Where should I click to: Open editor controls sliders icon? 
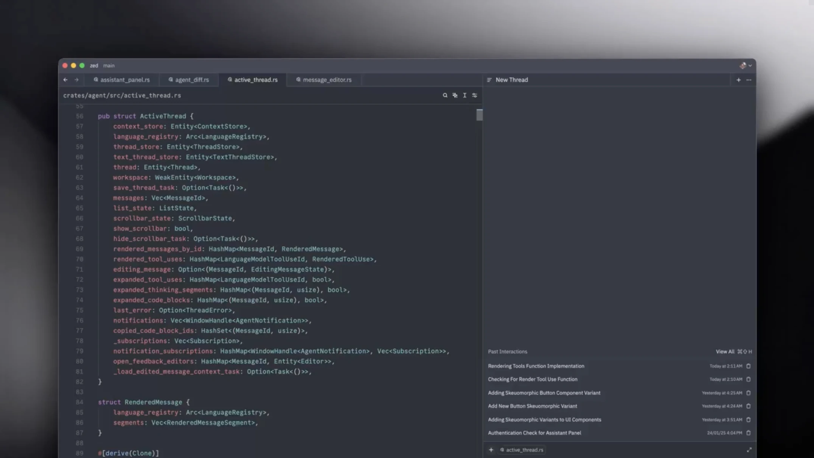(474, 95)
